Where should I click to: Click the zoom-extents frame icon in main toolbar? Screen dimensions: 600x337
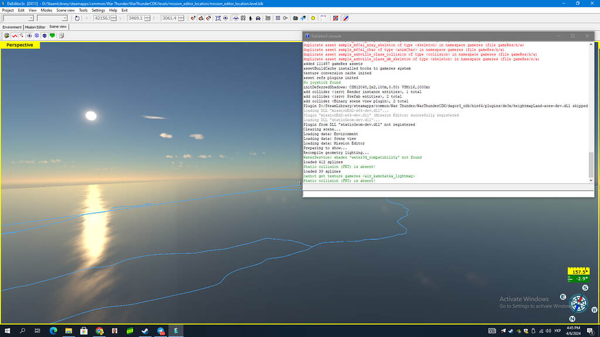[218, 18]
